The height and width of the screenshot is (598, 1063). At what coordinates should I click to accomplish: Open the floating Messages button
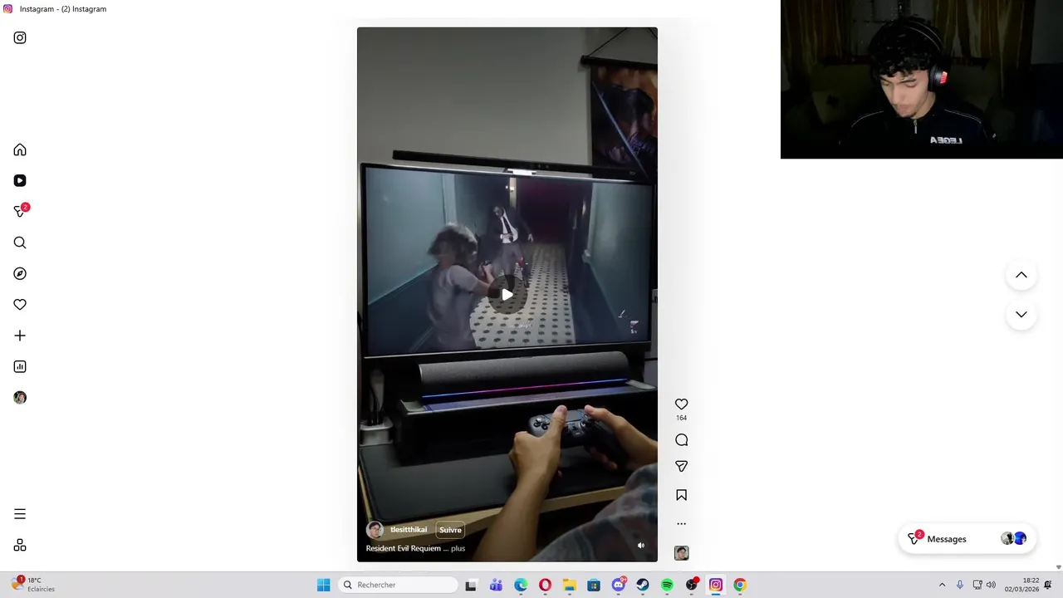click(967, 539)
